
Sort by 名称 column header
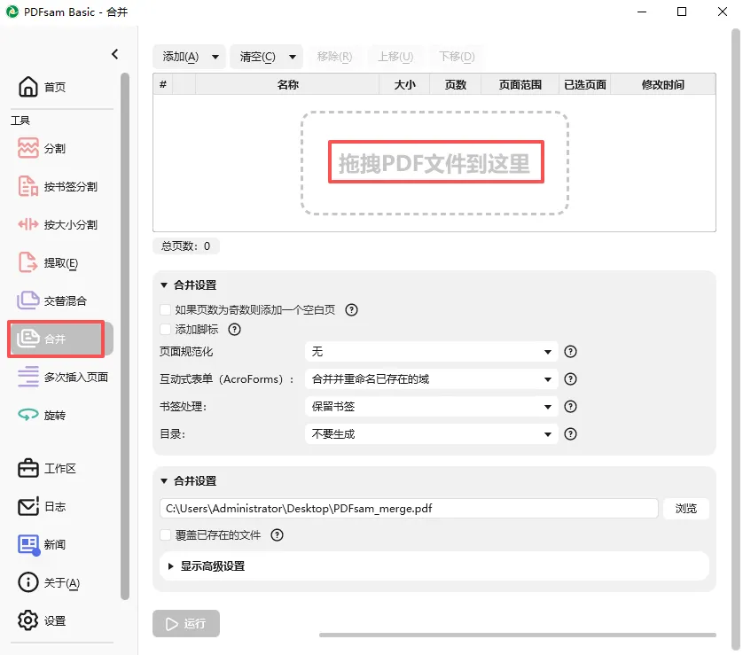pyautogui.click(x=287, y=85)
